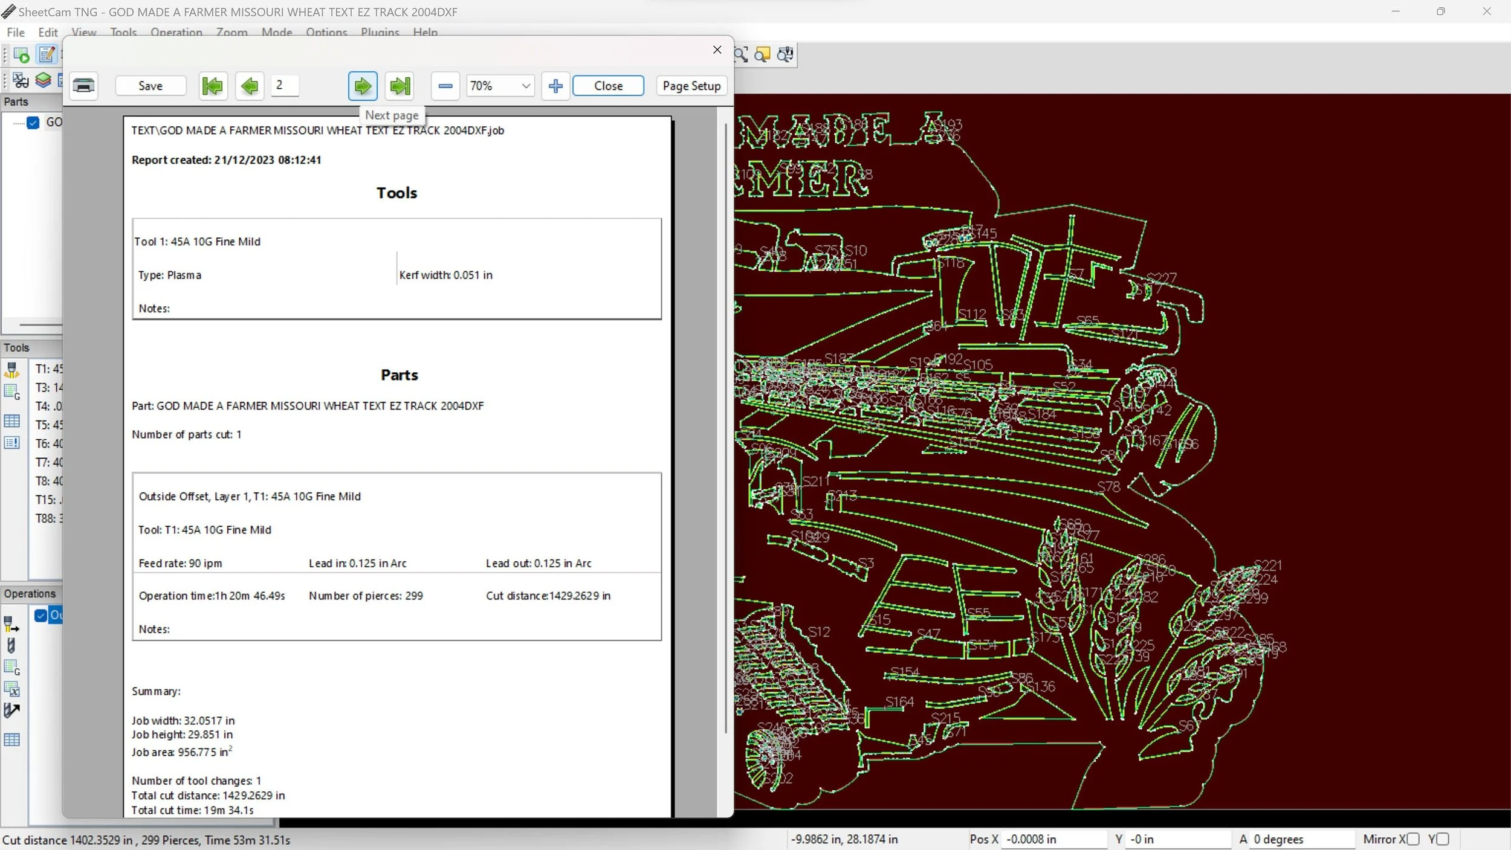
Task: Toggle the Mirror X checkbox
Action: pos(1413,839)
